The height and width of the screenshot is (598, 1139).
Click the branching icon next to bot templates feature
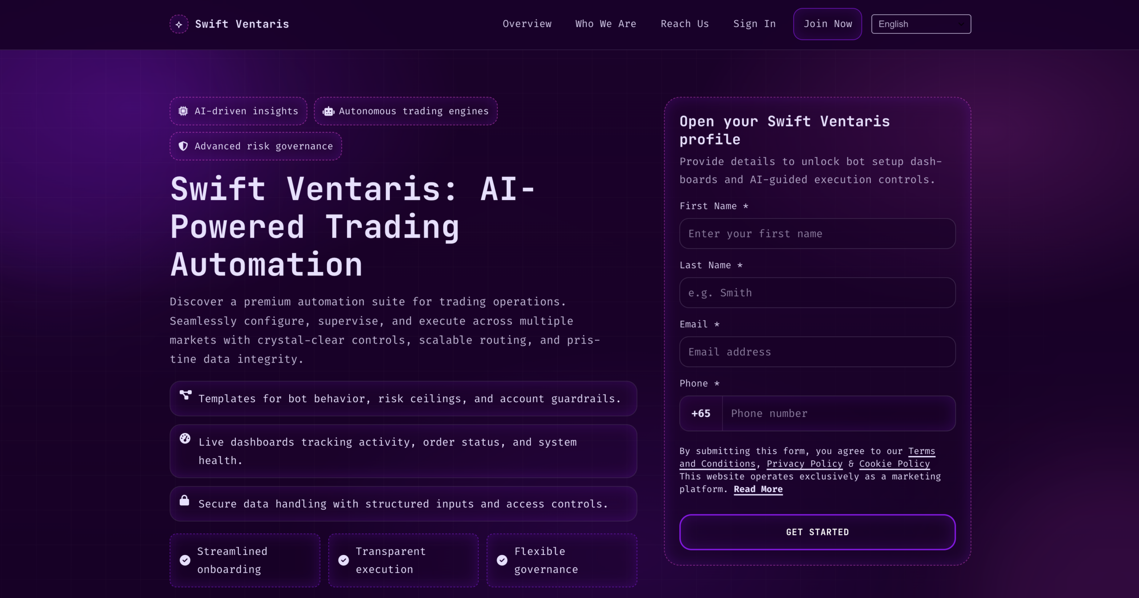pyautogui.click(x=185, y=395)
